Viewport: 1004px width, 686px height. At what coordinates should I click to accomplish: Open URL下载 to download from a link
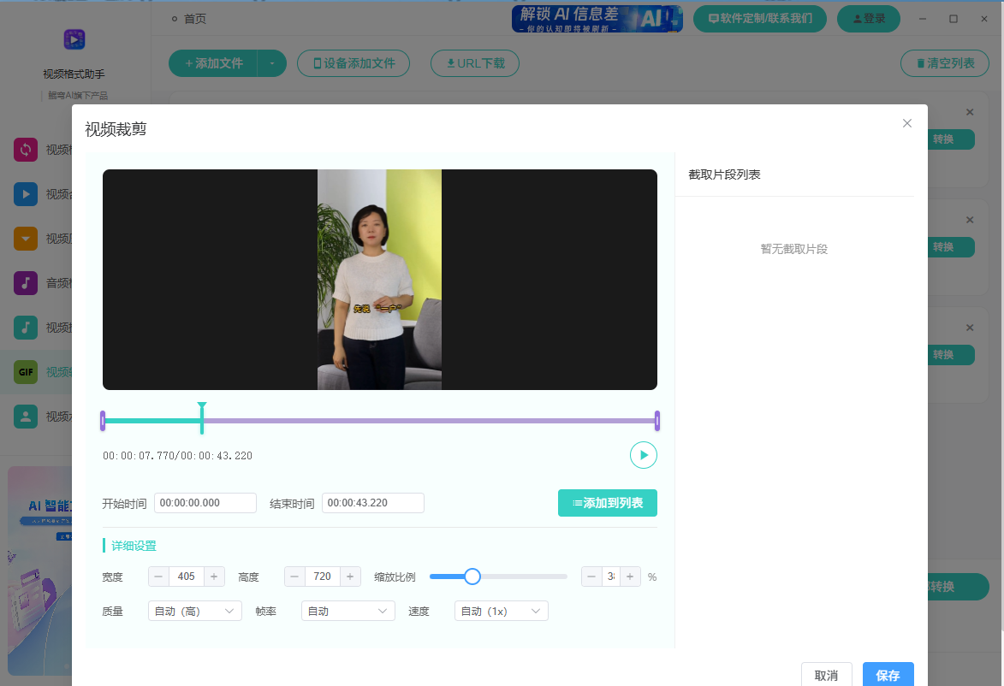[x=474, y=62]
